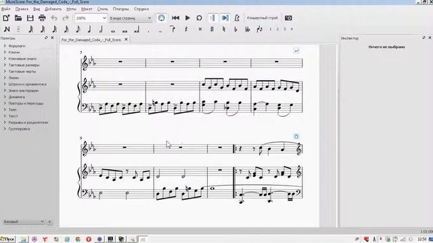This screenshot has width=433, height=243.
Task: Expand the Линии palette
Action: (14, 78)
